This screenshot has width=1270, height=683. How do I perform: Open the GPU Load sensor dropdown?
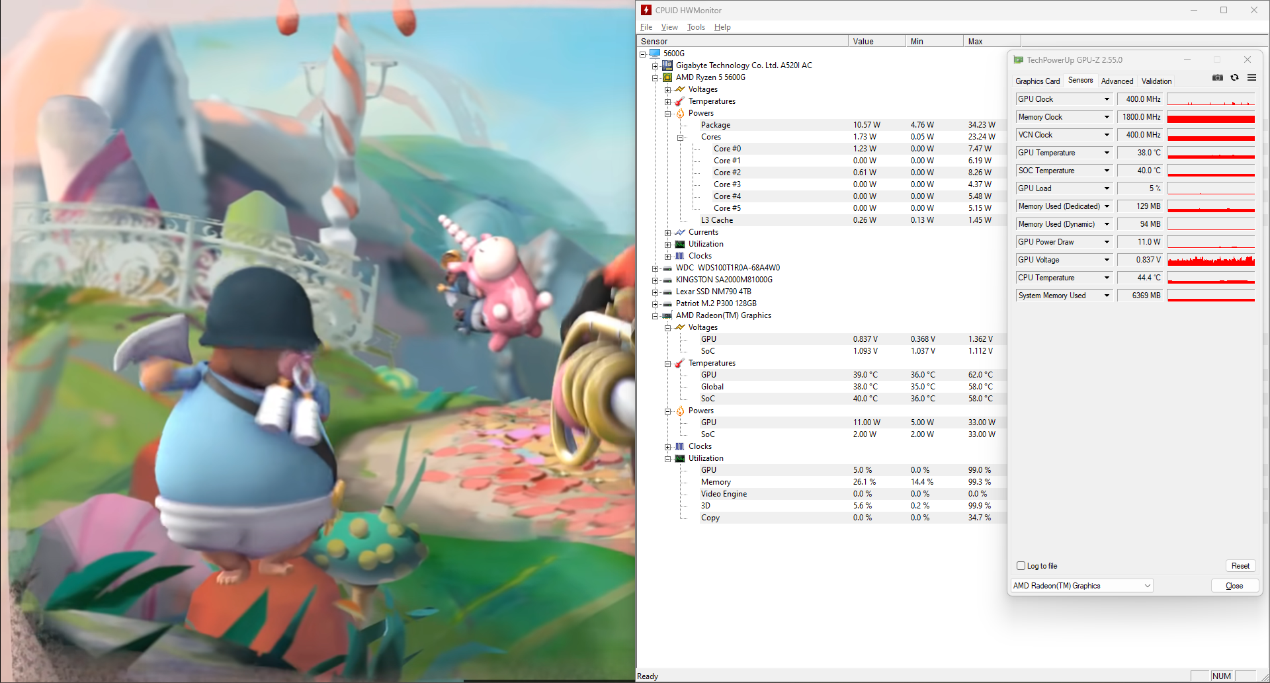(1107, 188)
